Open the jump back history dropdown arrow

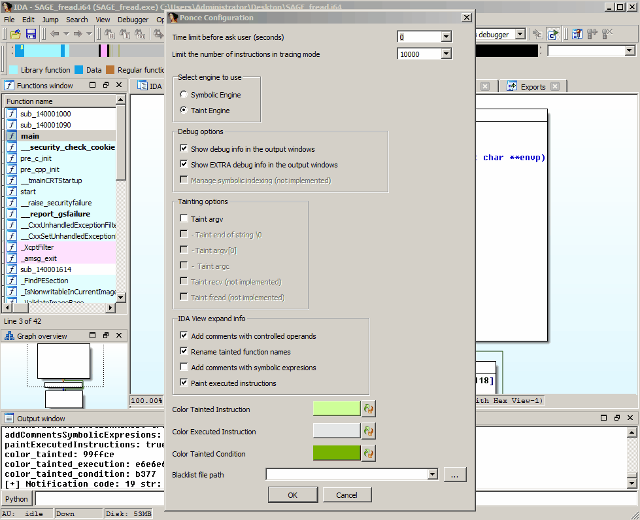(x=66, y=34)
